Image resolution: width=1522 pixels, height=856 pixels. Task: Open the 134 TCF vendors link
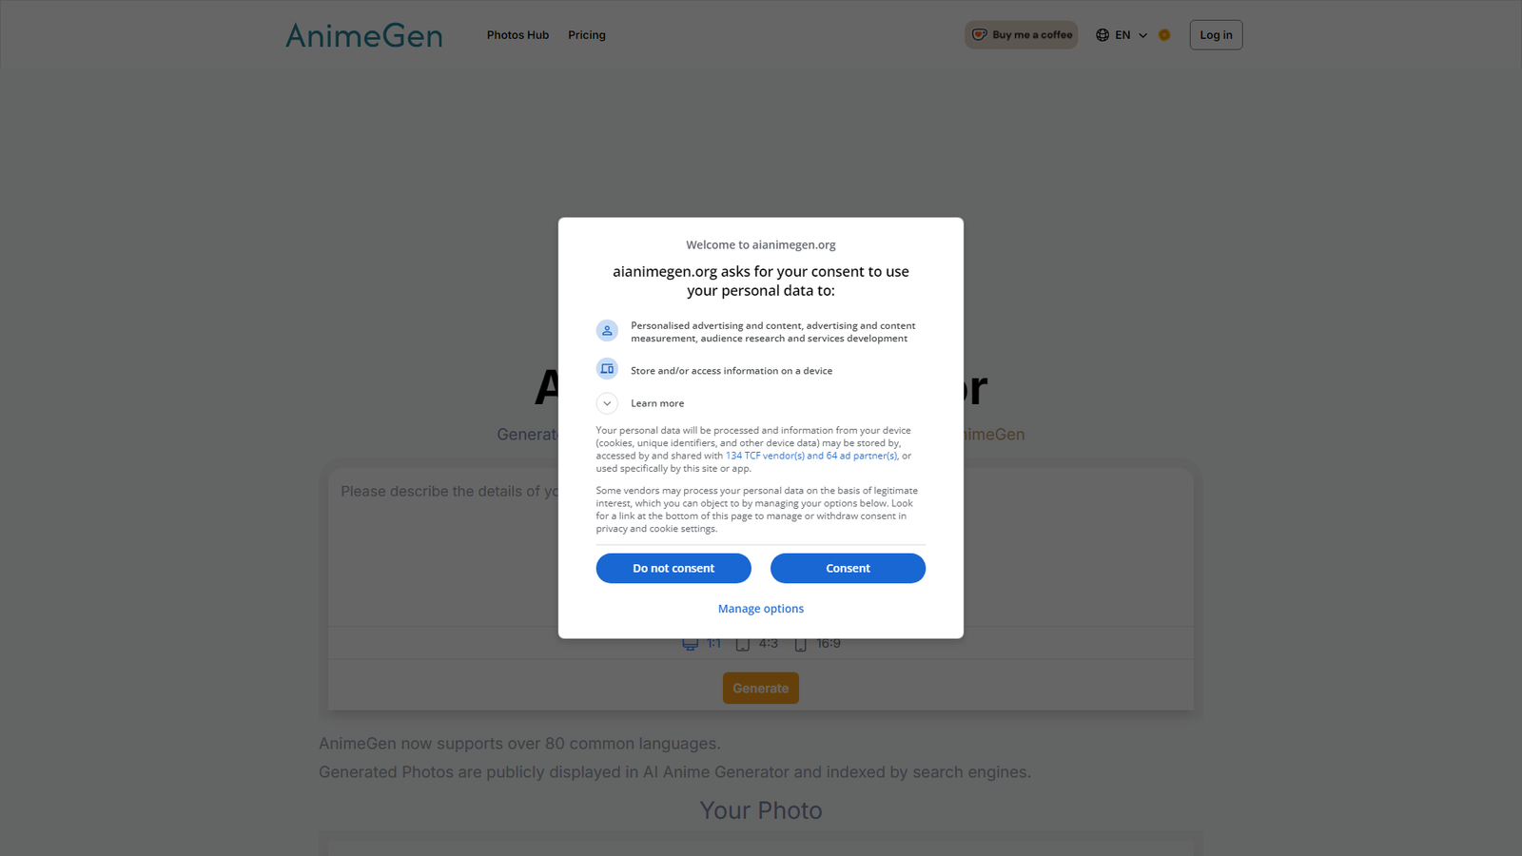tap(811, 456)
